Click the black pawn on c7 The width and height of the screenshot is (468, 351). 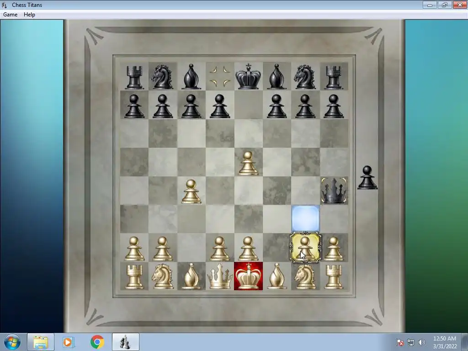[x=191, y=106]
